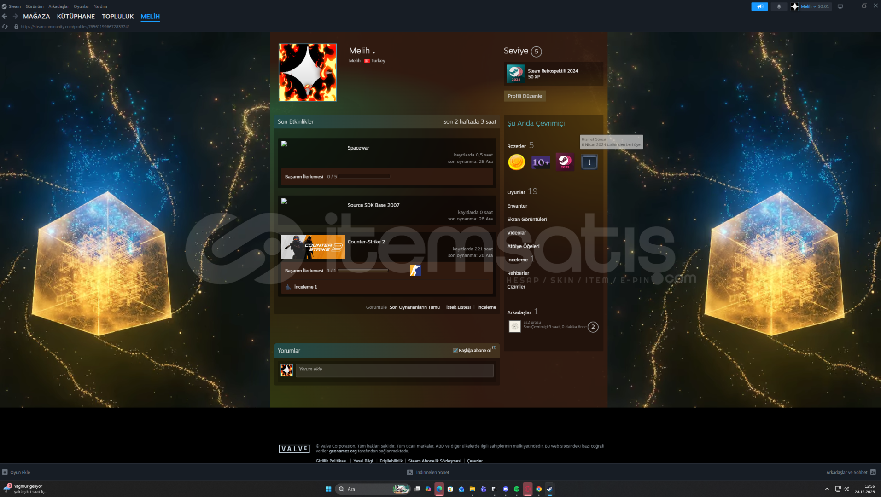Image resolution: width=881 pixels, height=497 pixels.
Task: Click the Big Picture mode monitor icon
Action: tap(840, 6)
